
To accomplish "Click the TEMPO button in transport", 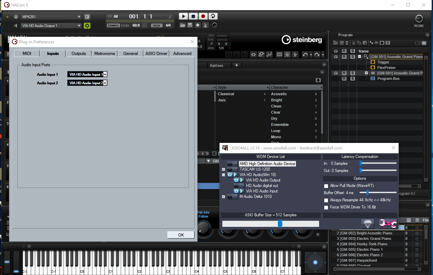I will (113, 26).
